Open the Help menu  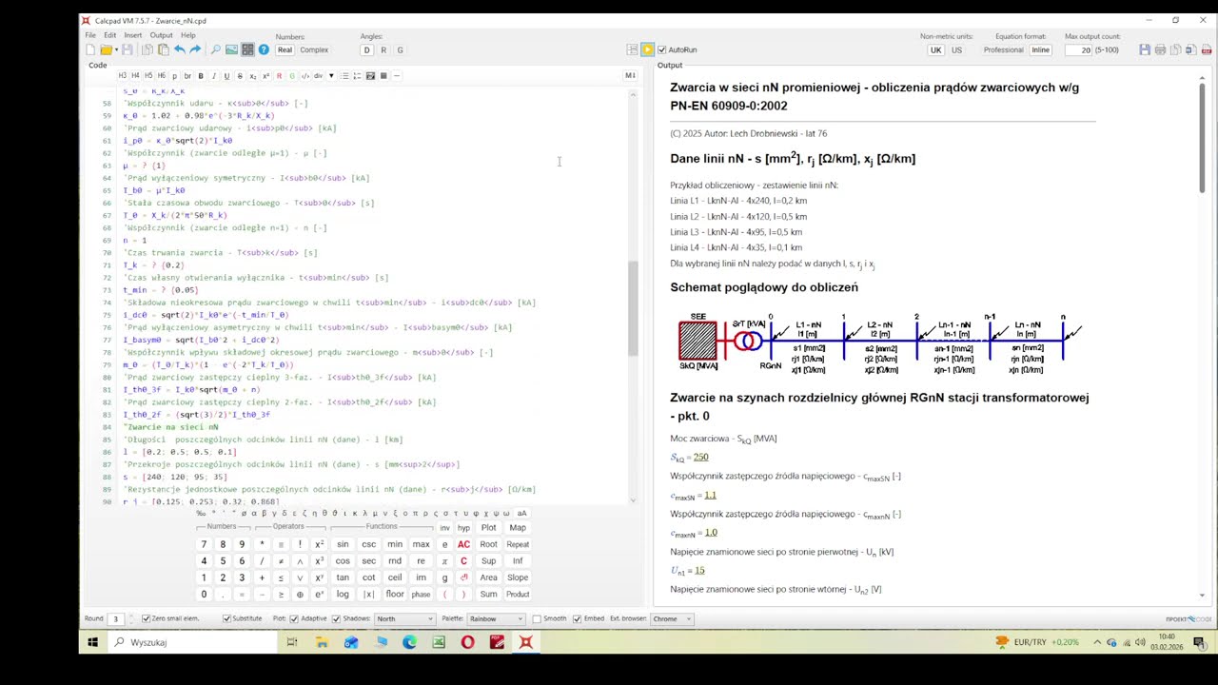click(x=188, y=35)
